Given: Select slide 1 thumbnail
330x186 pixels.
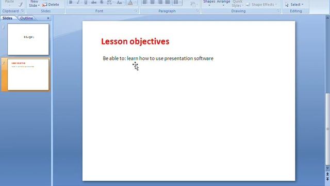Looking at the screenshot, I should point(28,39).
